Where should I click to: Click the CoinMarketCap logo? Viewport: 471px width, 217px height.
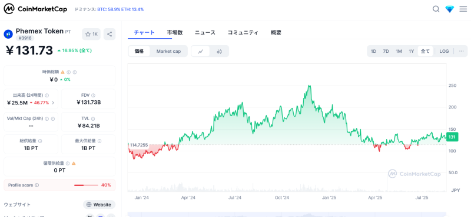35,9
